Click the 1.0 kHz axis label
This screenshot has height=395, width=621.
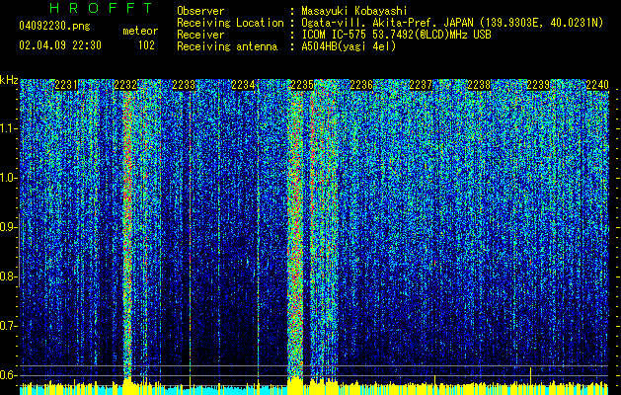(9, 178)
